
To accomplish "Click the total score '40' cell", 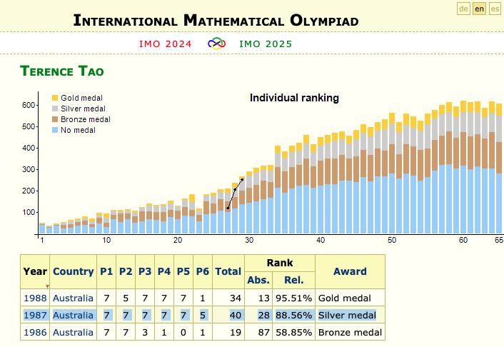I will pos(228,315).
